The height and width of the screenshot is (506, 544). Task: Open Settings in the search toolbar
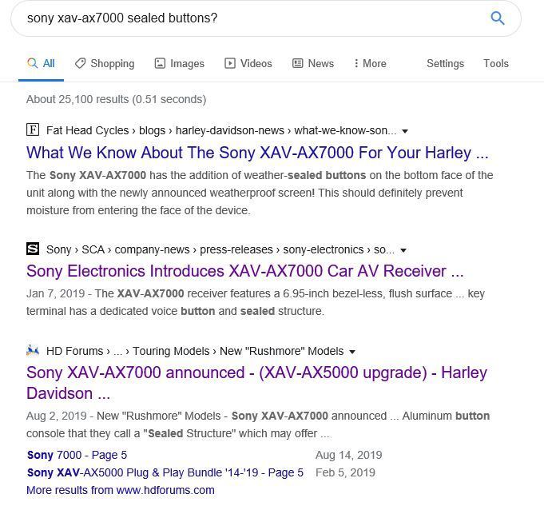(x=445, y=63)
